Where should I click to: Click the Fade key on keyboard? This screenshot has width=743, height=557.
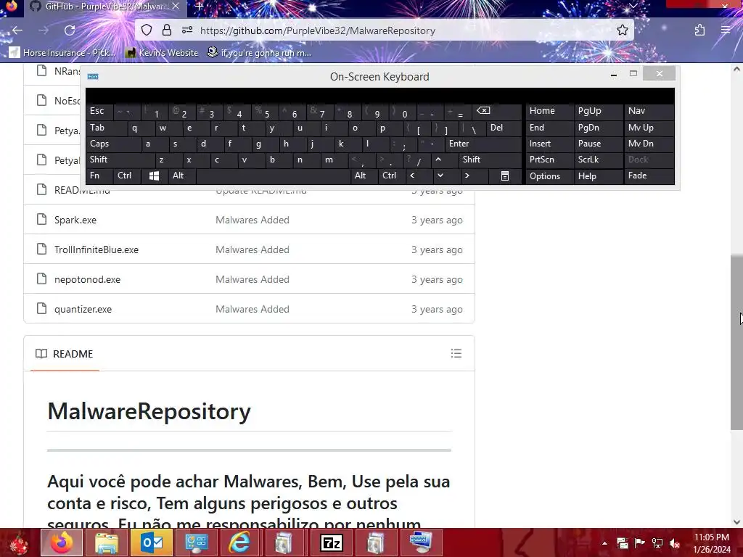click(x=649, y=176)
